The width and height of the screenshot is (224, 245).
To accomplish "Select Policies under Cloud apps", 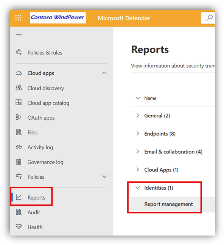I will pos(36,177).
